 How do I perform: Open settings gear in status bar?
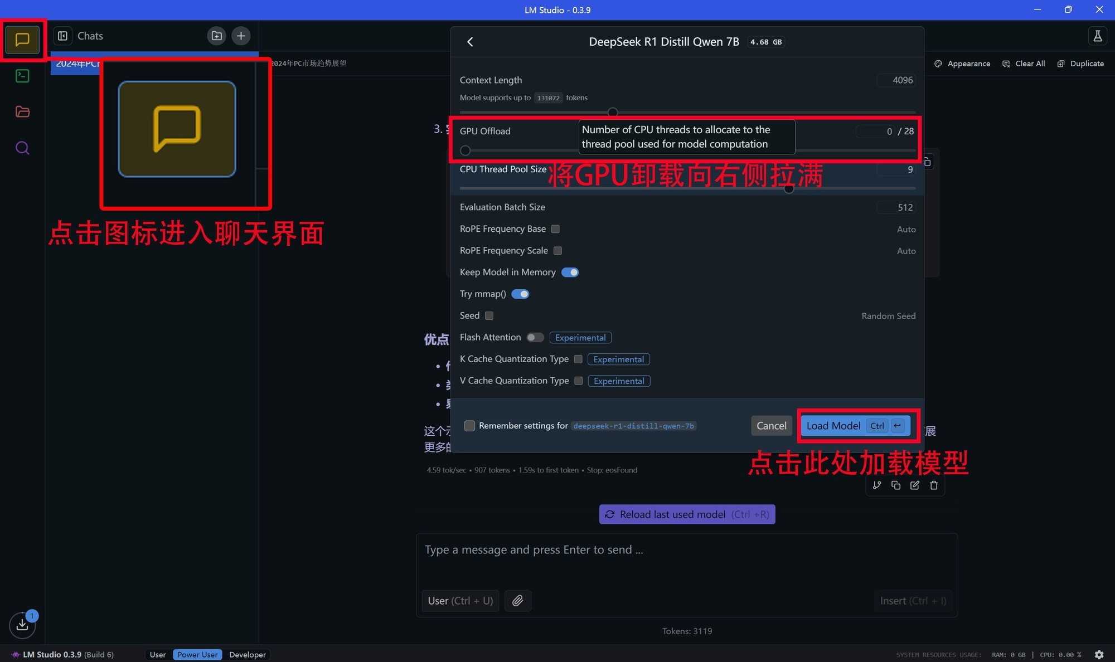1099,655
